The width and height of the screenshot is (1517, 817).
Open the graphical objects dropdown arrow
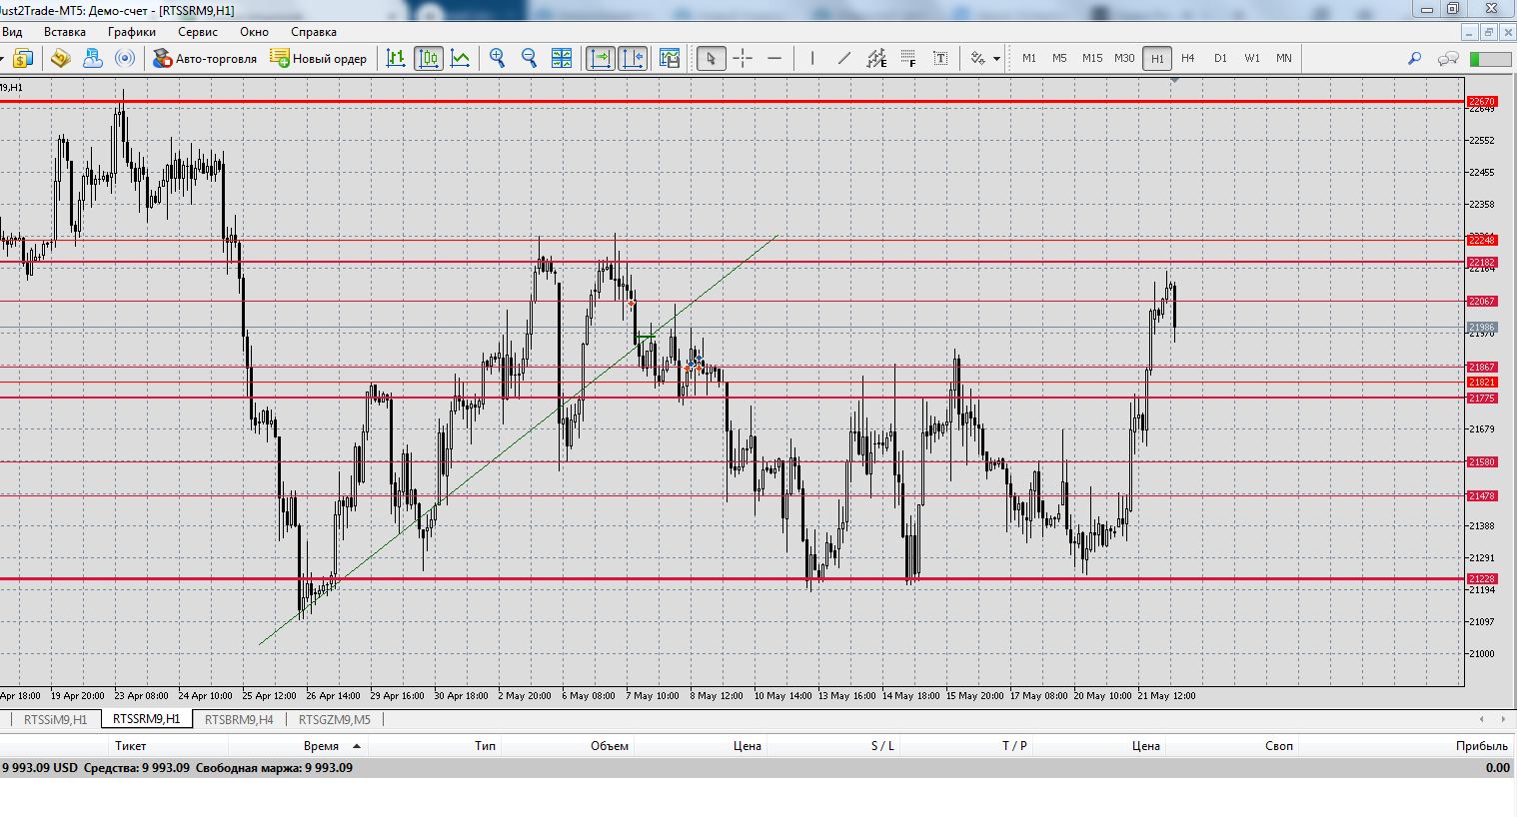point(996,59)
